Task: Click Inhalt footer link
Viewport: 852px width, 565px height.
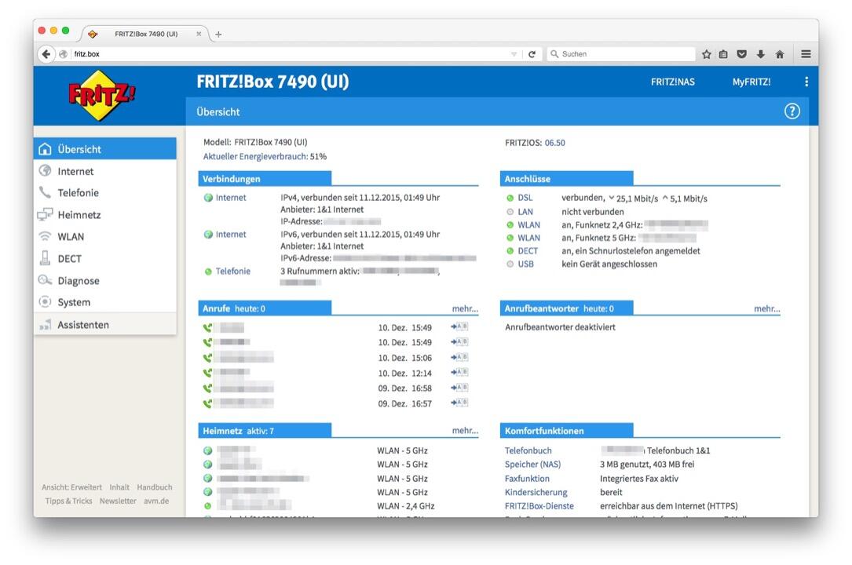Action: (x=119, y=487)
